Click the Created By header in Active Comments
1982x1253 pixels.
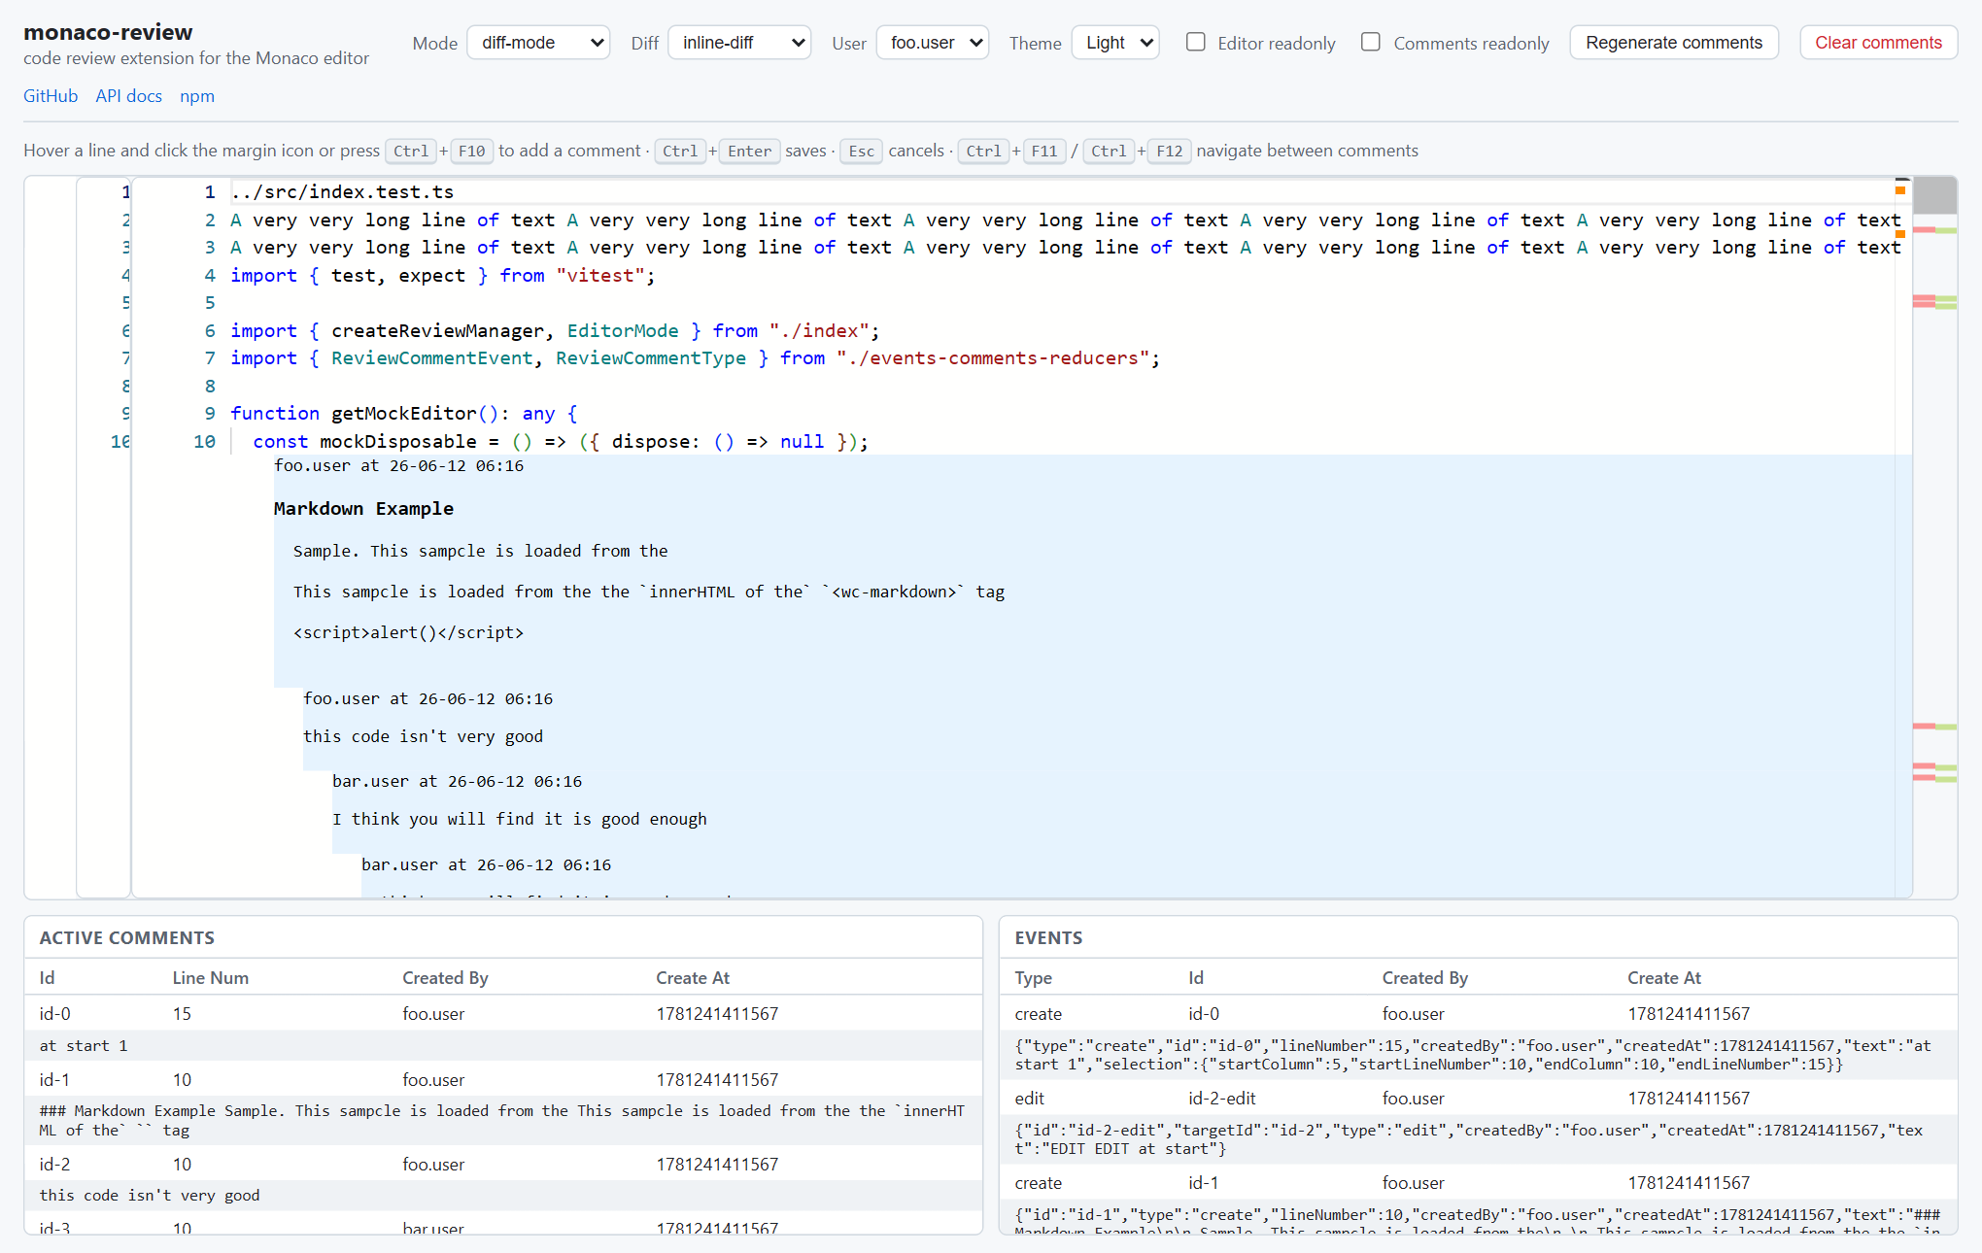445,978
